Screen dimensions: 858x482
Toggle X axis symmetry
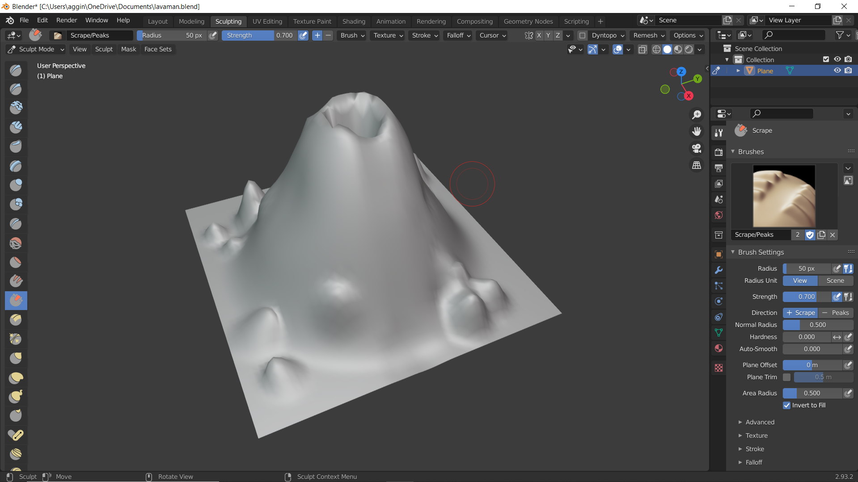point(539,35)
